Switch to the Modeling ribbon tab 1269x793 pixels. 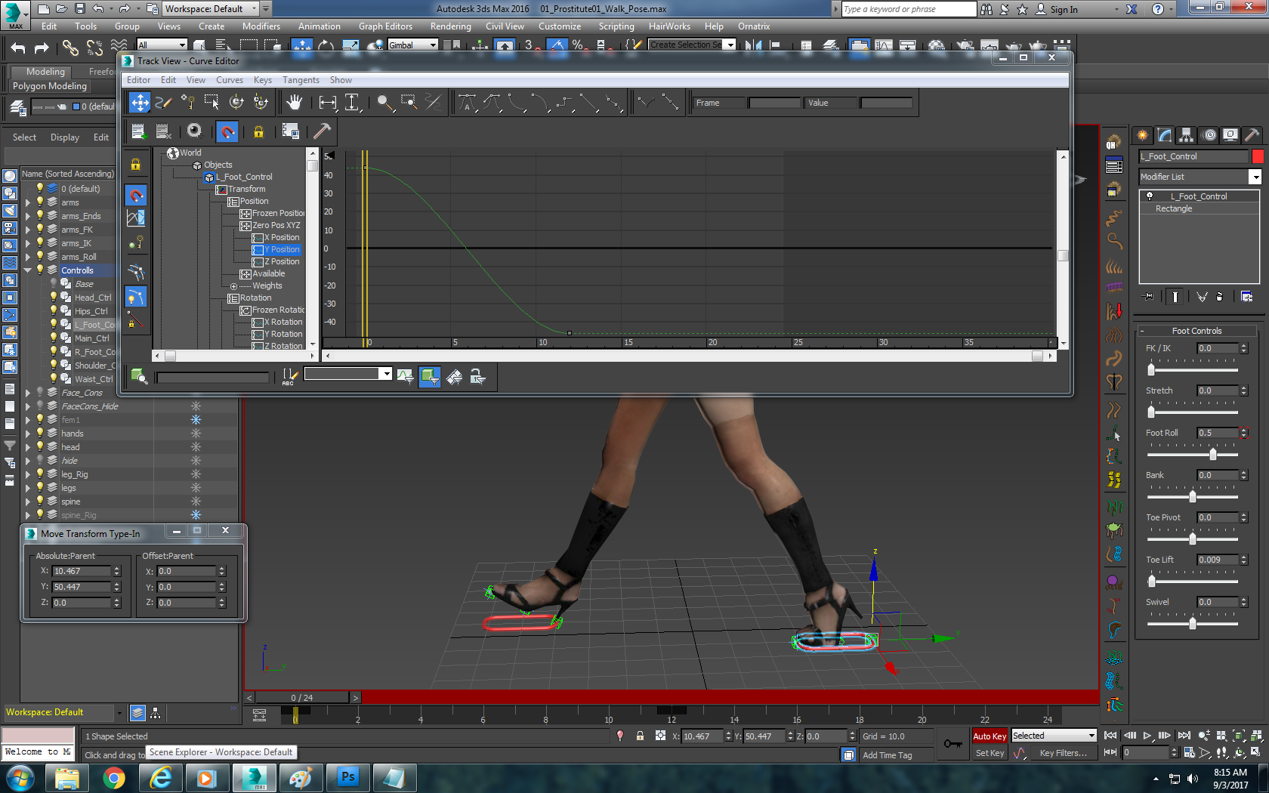click(x=45, y=72)
